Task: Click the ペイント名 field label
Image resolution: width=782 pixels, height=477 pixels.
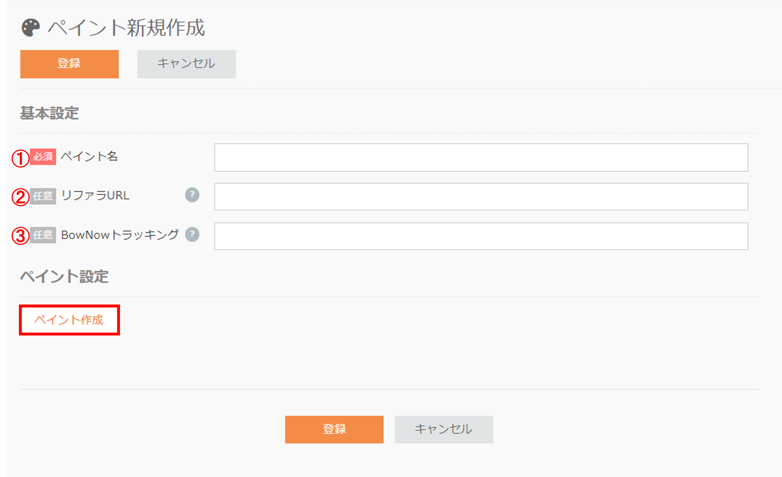Action: click(x=90, y=157)
